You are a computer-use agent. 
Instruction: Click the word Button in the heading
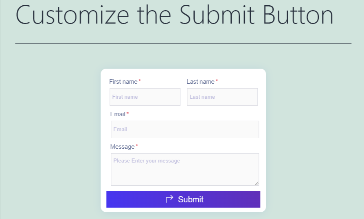tap(298, 15)
